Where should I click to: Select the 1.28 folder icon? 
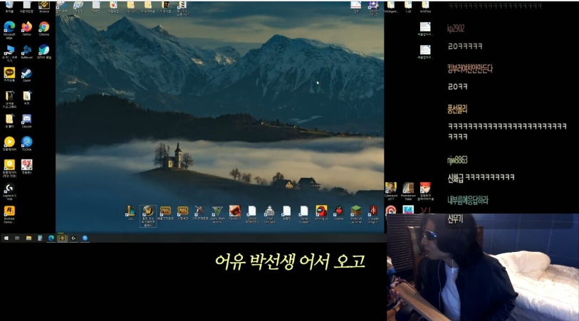[x=408, y=6]
